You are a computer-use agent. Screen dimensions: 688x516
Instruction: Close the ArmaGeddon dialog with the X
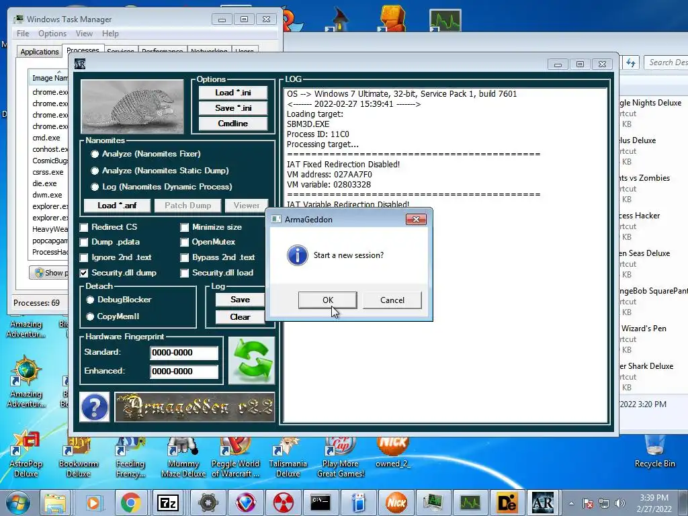pos(416,220)
